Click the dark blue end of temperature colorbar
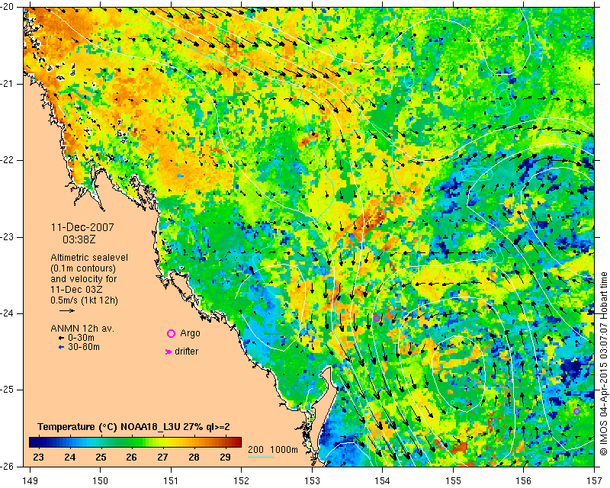This screenshot has width=610, height=488. (35, 442)
